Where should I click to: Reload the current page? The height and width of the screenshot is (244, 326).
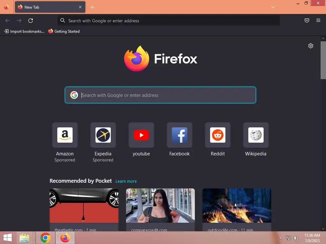(x=31, y=21)
